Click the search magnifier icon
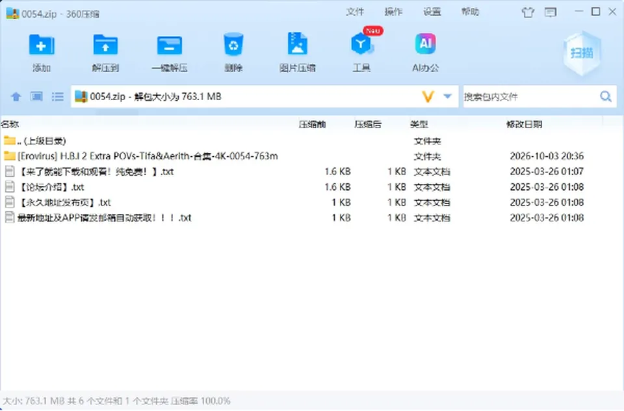Image resolution: width=624 pixels, height=411 pixels. [606, 96]
